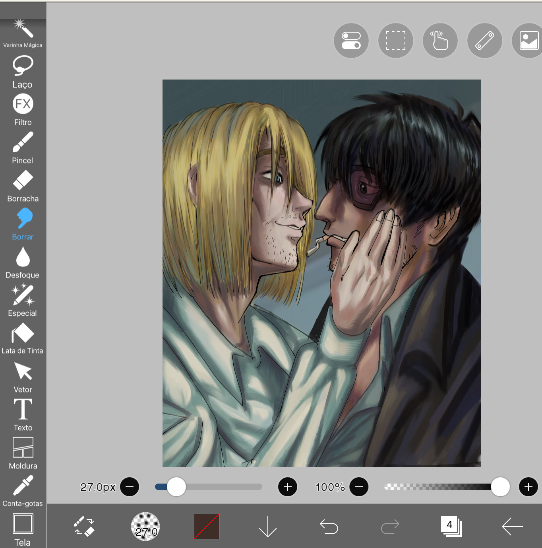
Task: Swap between brush and eraser
Action: (84, 527)
